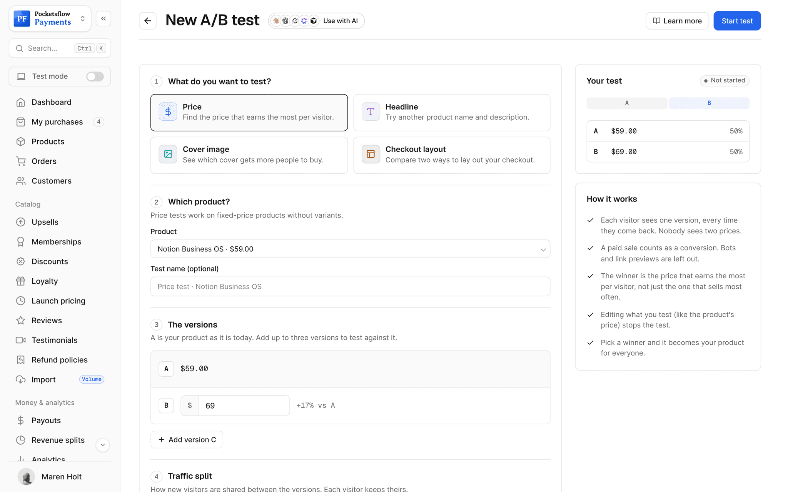The height and width of the screenshot is (492, 788).
Task: Click the Loyalty gift icon
Action: (x=21, y=281)
